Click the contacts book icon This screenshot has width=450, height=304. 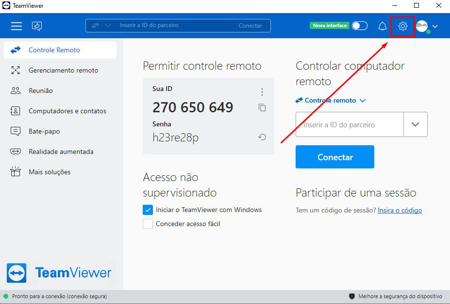click(15, 111)
